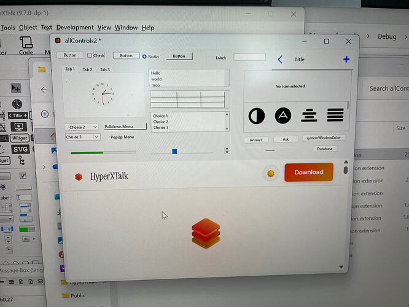Click the half-circle contrast icon in picker
This screenshot has height=307, width=409.
point(257,116)
